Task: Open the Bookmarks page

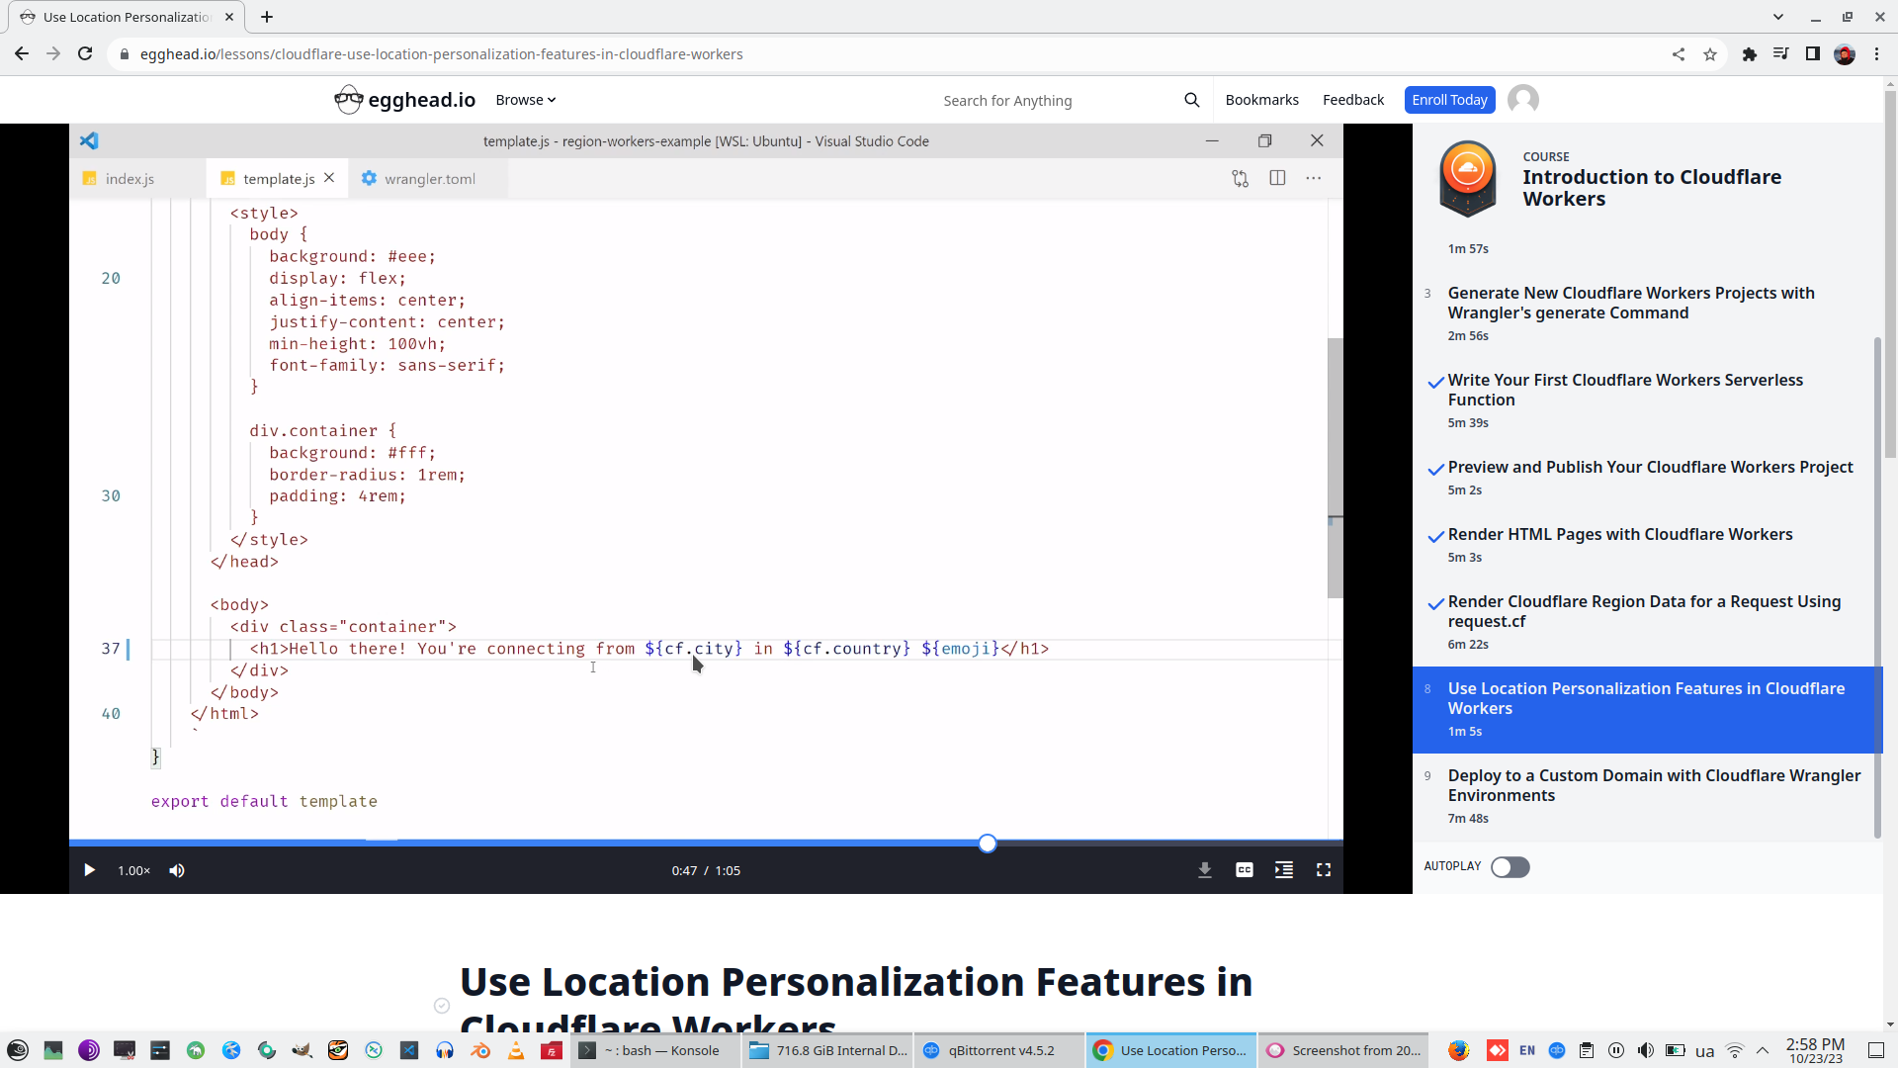Action: (1261, 100)
